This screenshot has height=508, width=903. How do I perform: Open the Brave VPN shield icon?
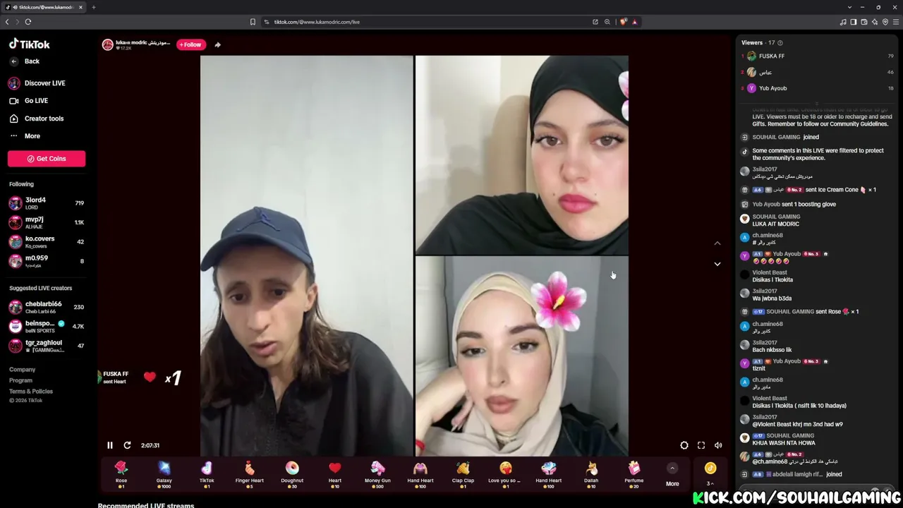point(885,22)
